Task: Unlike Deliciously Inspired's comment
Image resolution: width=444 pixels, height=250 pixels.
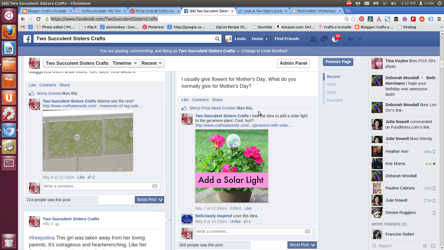Action: pyautogui.click(x=235, y=221)
